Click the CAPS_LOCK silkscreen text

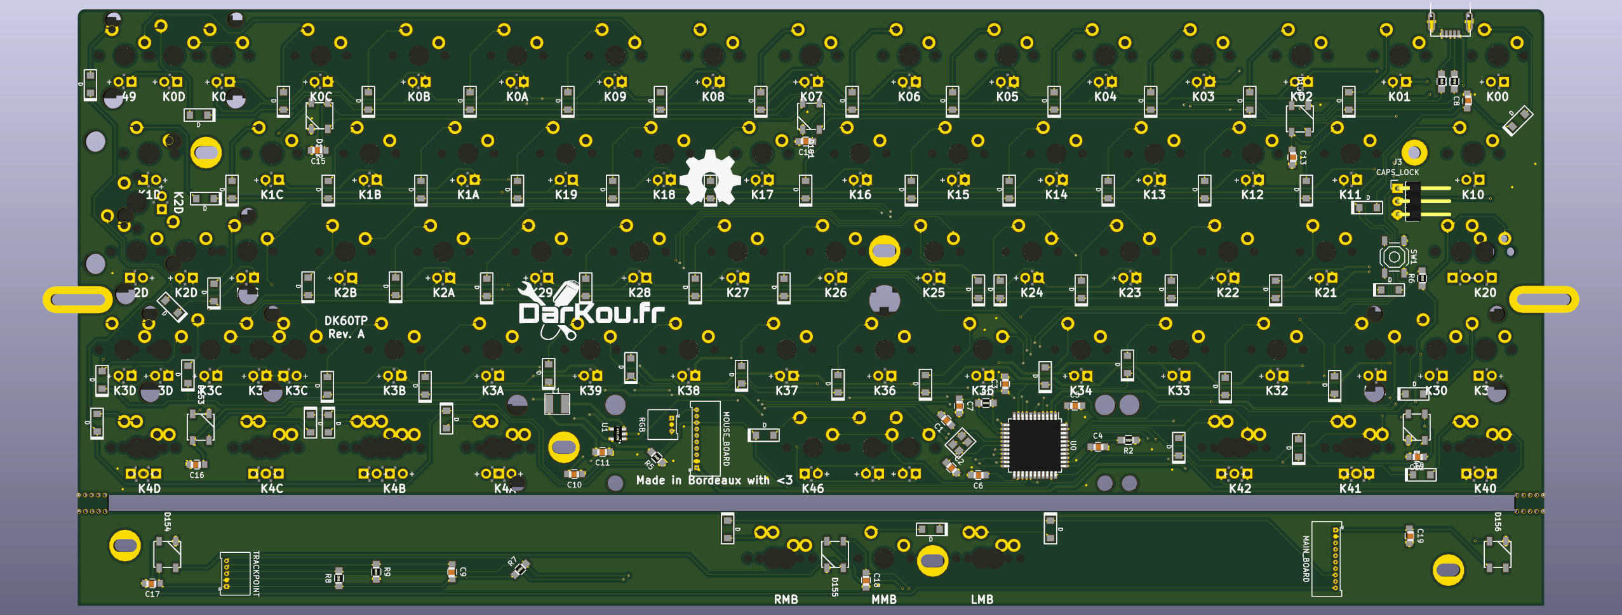[x=1397, y=173]
